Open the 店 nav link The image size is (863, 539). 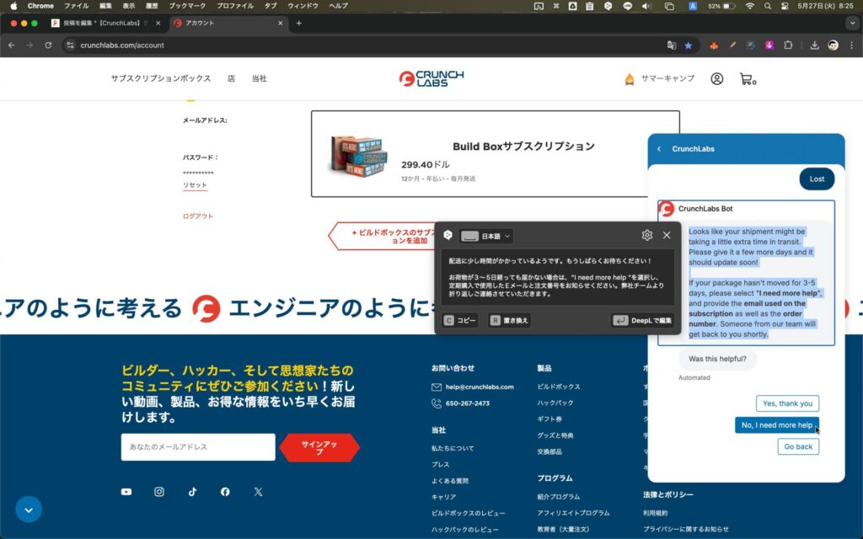pyautogui.click(x=231, y=78)
